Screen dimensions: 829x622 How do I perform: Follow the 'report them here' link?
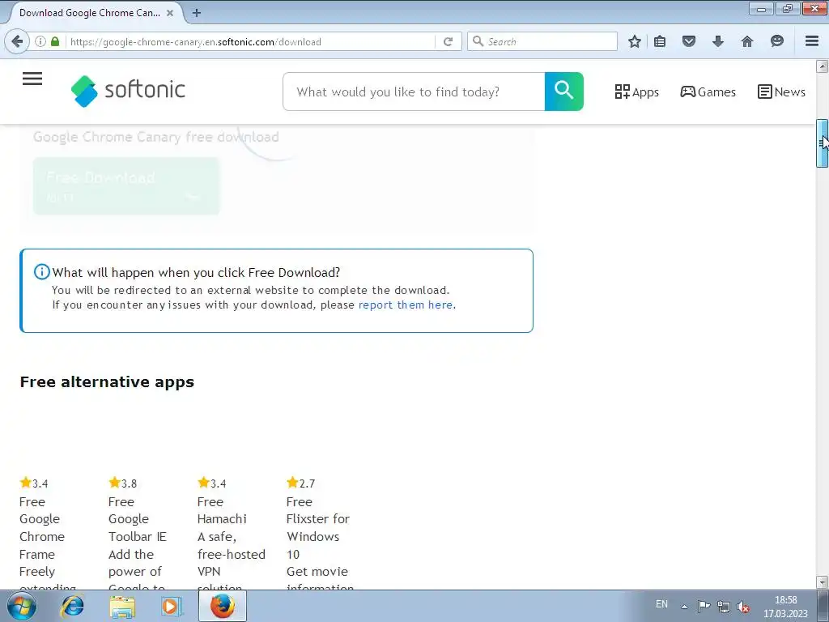pos(406,305)
